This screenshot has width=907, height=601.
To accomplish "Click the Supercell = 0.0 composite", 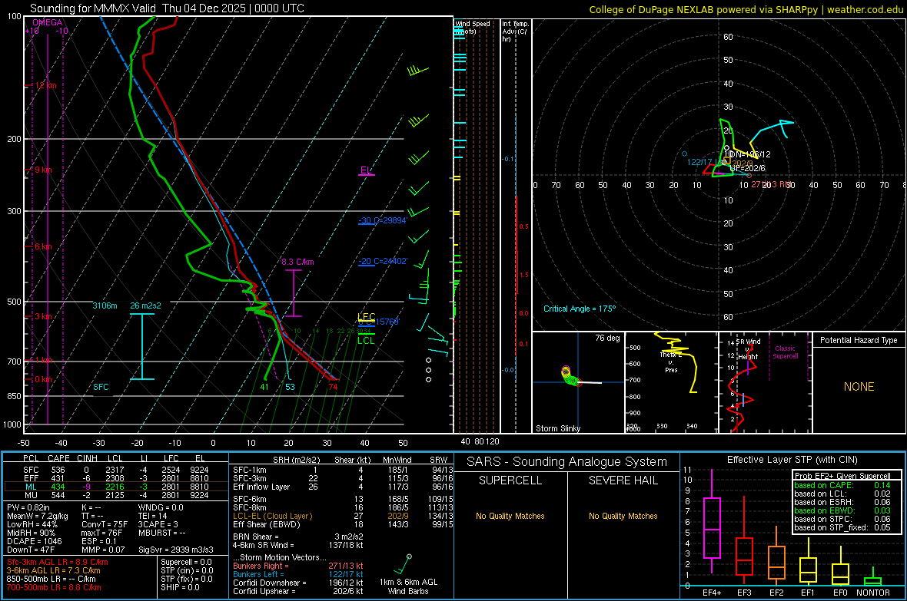I will [186, 562].
